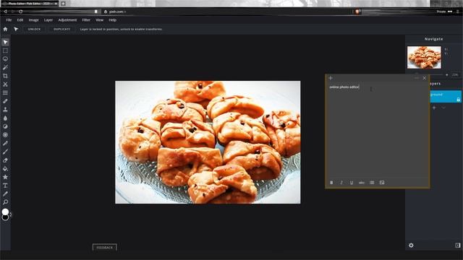
Task: Select the Pen tool
Action: coord(5,143)
